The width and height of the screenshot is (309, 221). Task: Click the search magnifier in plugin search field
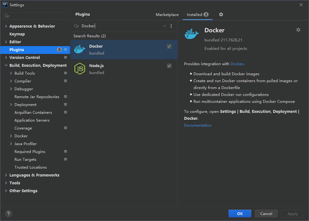[76, 26]
